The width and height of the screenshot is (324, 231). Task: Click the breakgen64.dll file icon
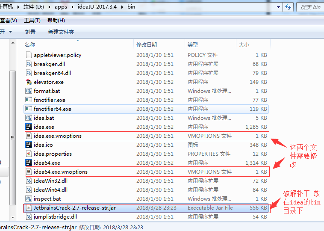pos(29,73)
